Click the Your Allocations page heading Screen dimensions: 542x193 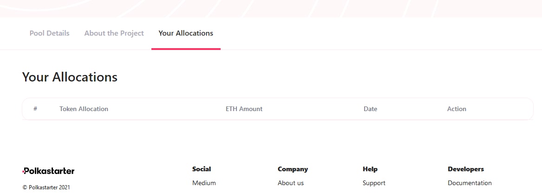click(x=70, y=77)
